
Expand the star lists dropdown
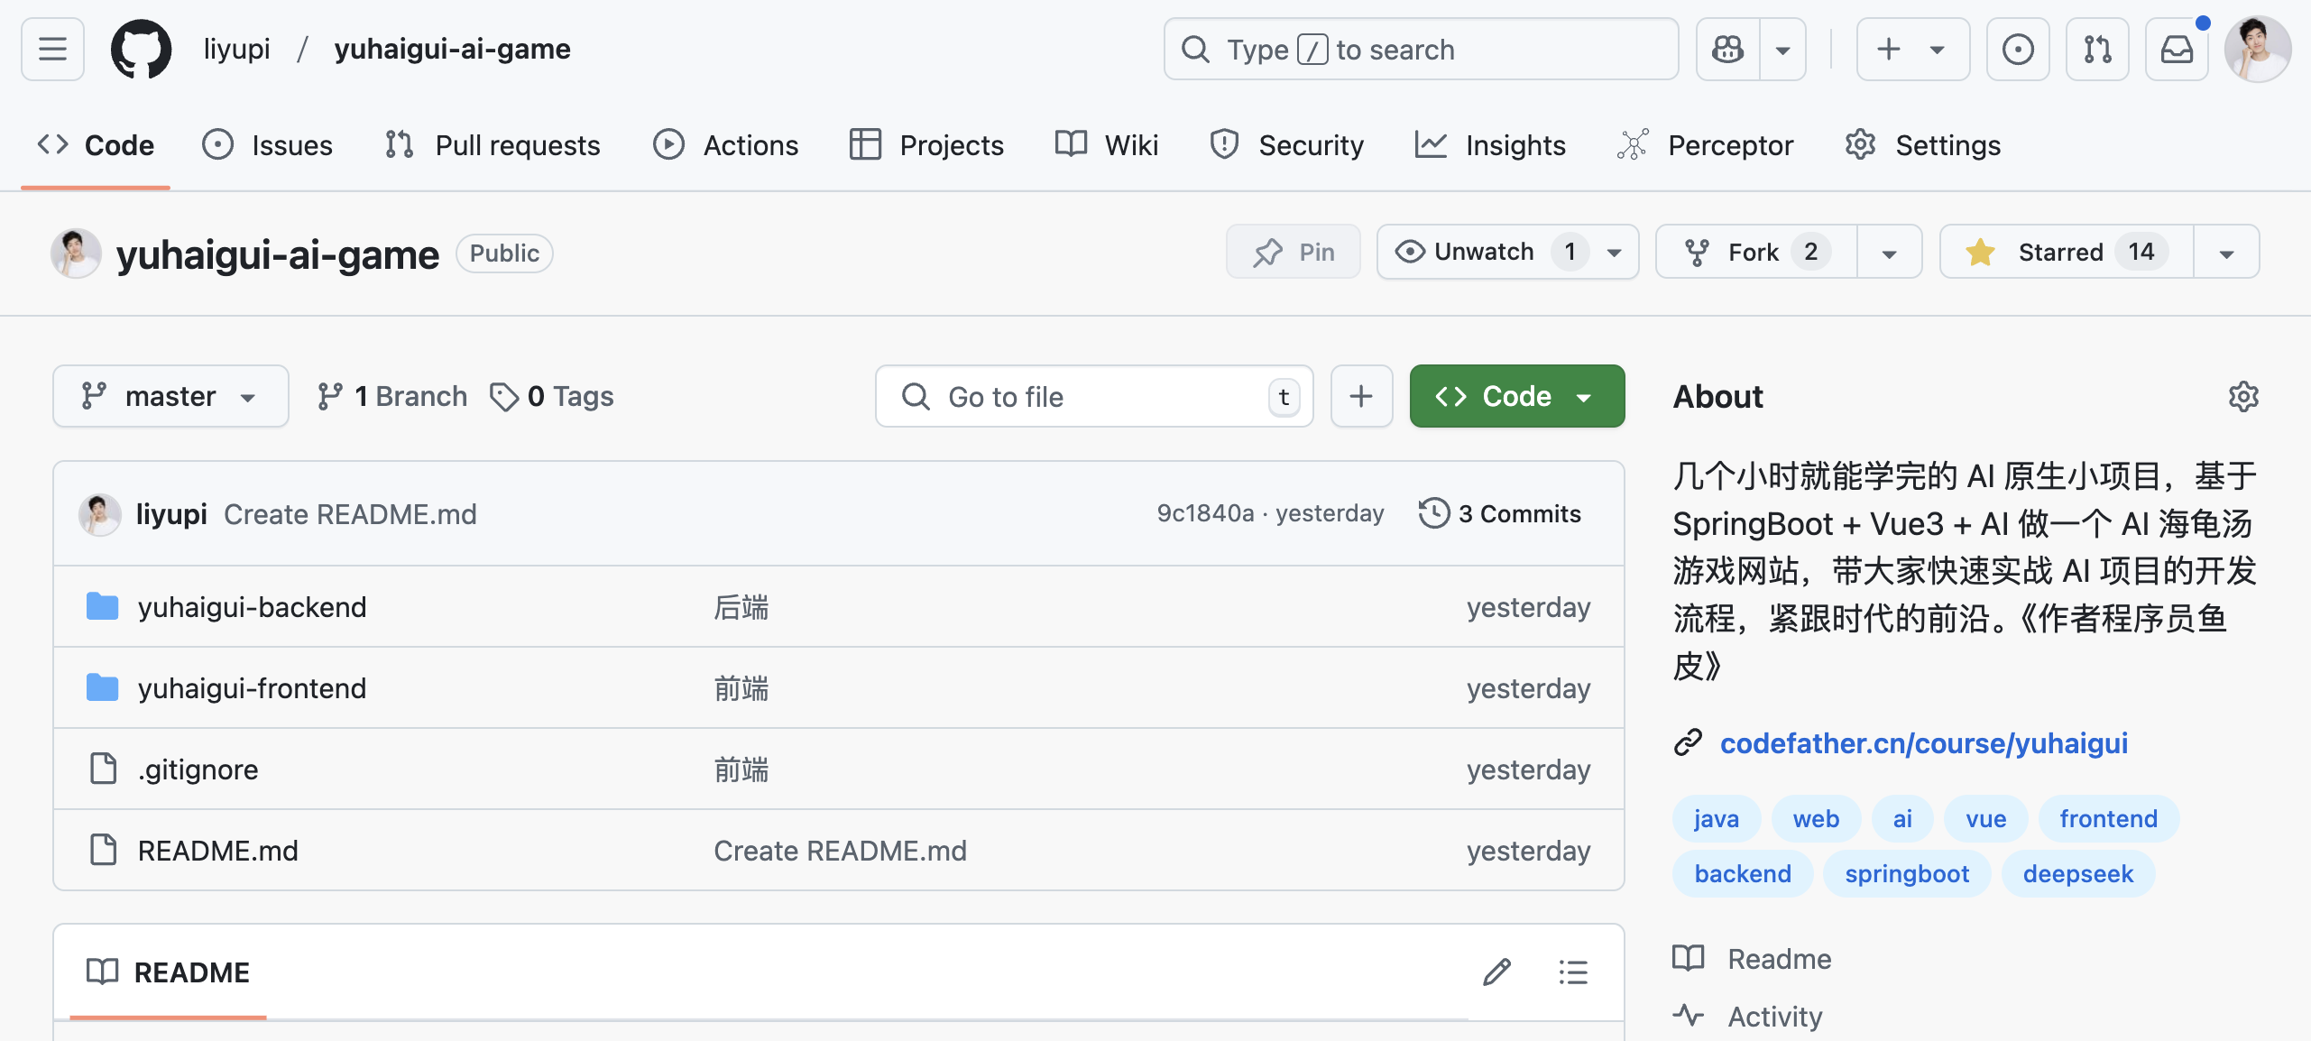click(x=2227, y=252)
